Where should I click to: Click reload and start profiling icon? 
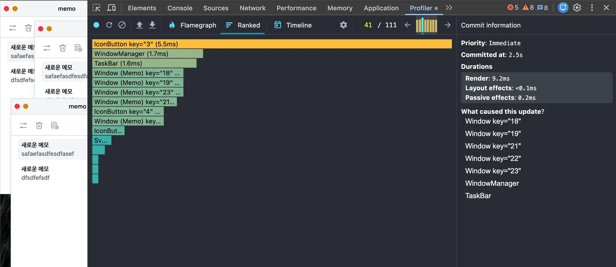pyautogui.click(x=109, y=25)
